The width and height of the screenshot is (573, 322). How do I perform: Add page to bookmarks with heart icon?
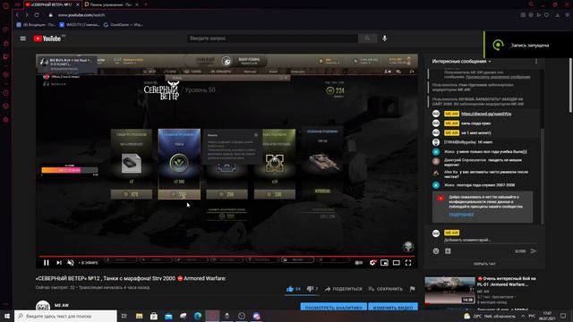point(546,15)
